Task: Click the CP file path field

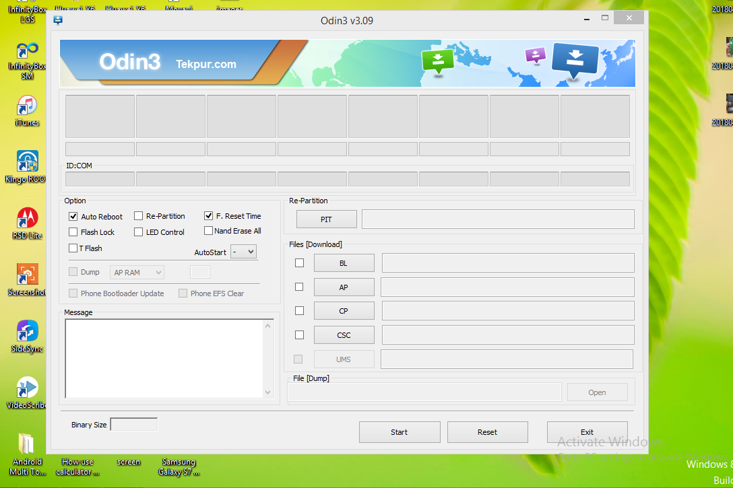Action: (508, 310)
